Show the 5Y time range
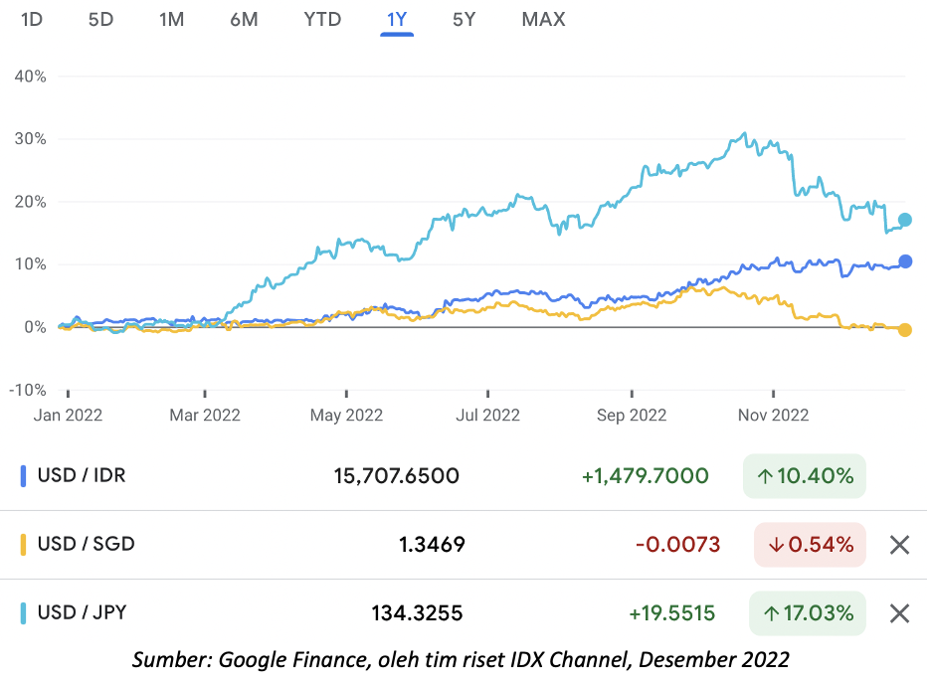The height and width of the screenshot is (684, 931). coord(464,19)
